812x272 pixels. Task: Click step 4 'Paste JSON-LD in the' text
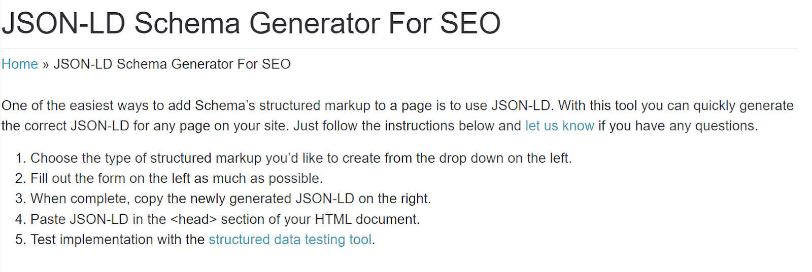coord(98,219)
